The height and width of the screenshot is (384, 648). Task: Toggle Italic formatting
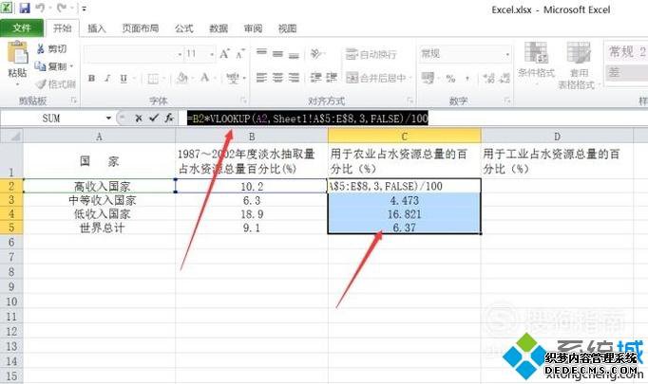point(108,78)
